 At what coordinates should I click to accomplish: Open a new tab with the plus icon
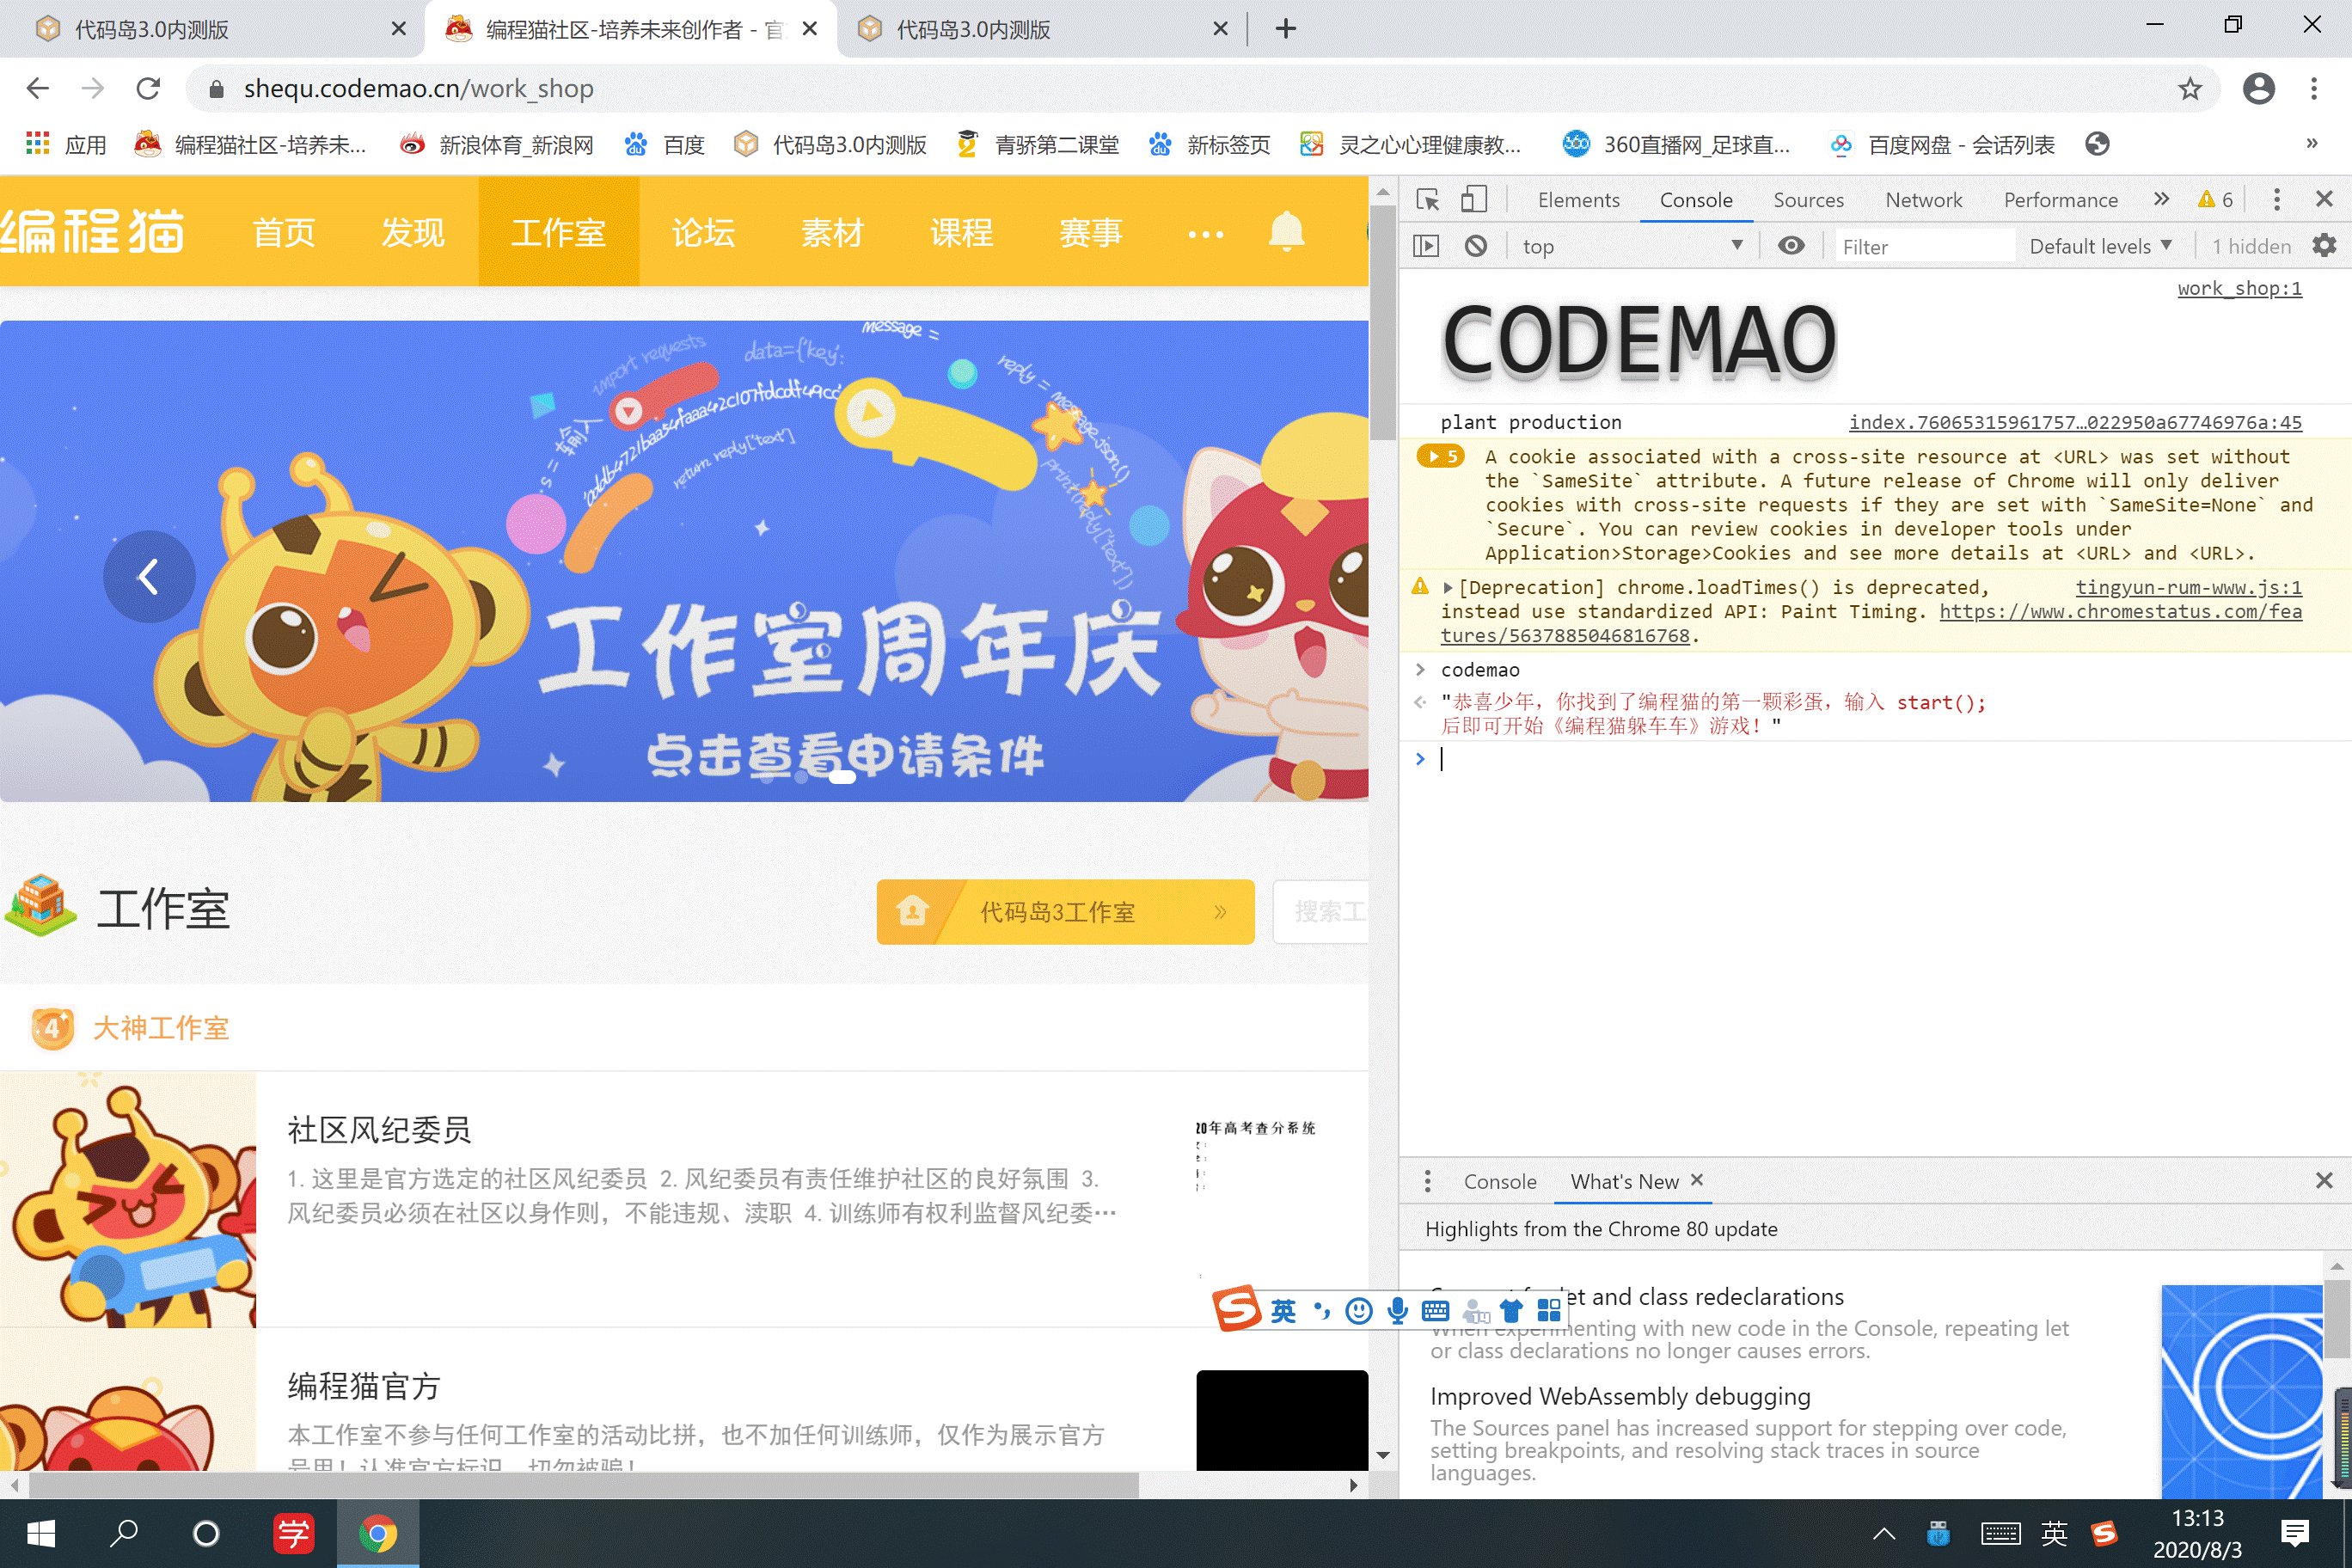pyautogui.click(x=1286, y=29)
